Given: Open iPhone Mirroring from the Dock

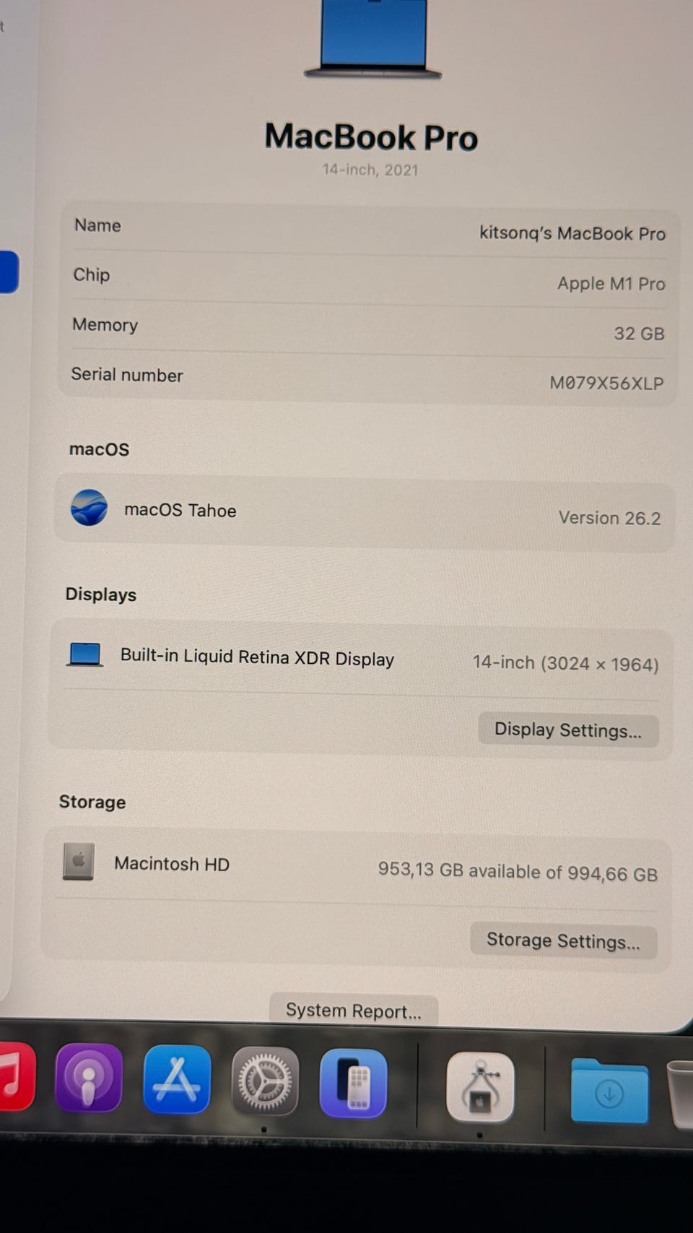Looking at the screenshot, I should [x=353, y=1083].
